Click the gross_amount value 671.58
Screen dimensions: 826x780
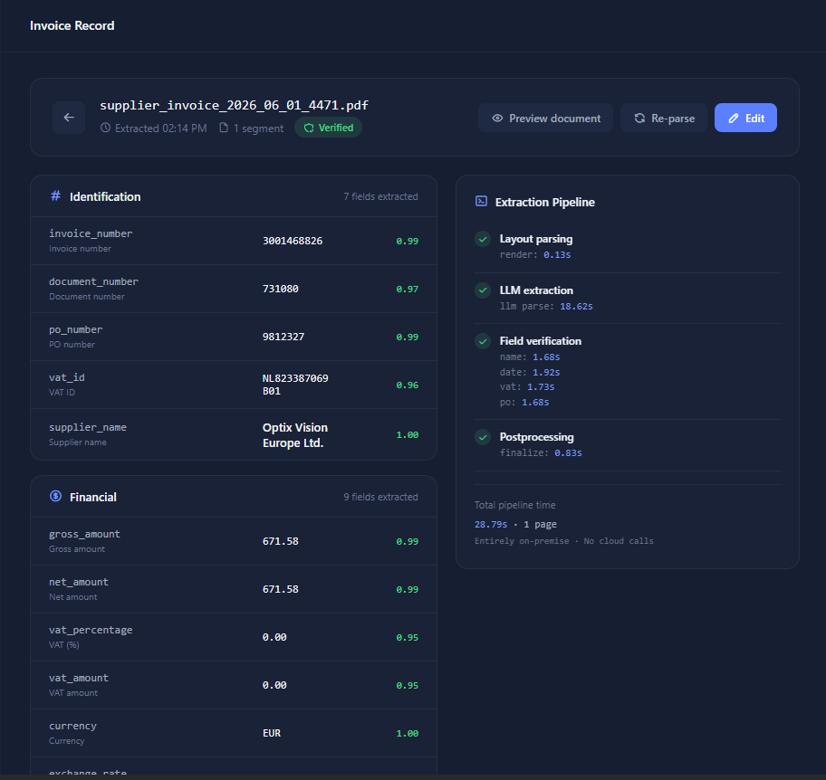280,541
